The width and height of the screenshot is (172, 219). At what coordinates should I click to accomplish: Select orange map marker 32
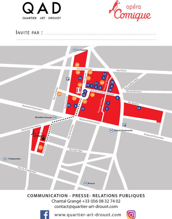(x=80, y=85)
